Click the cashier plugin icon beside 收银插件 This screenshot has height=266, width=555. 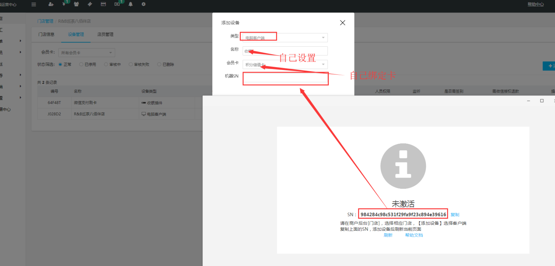coord(144,103)
